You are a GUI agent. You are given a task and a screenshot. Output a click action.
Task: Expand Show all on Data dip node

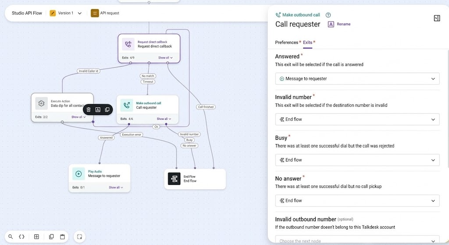tap(78, 117)
